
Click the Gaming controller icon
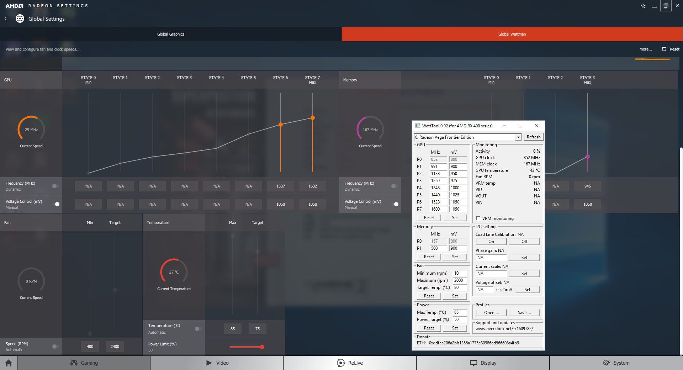pyautogui.click(x=74, y=363)
